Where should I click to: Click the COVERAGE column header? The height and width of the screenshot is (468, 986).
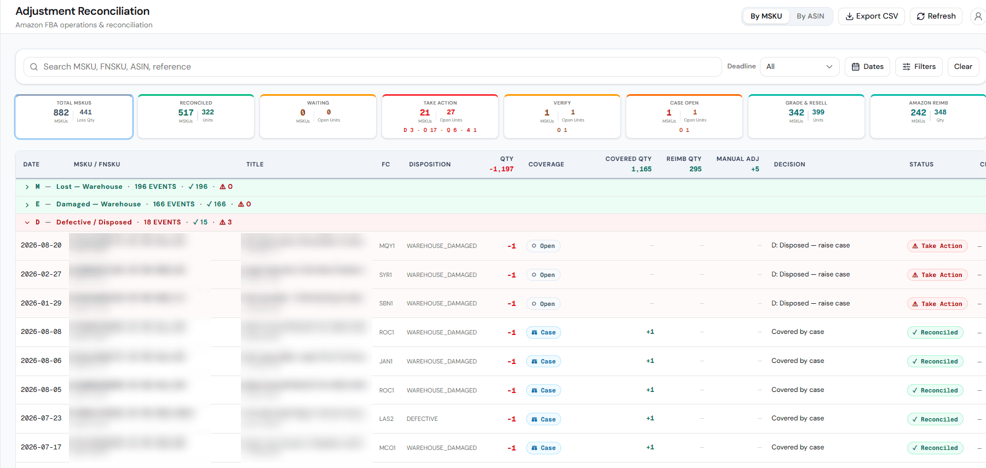[546, 164]
